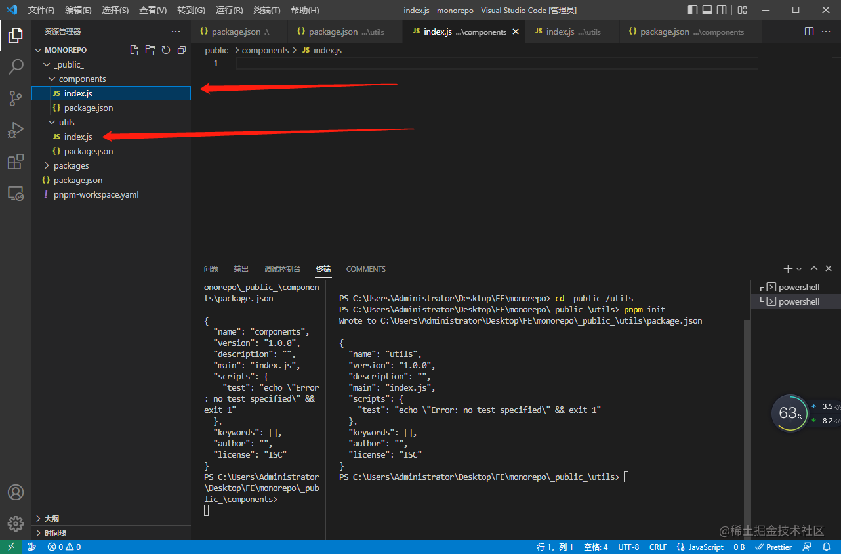841x554 pixels.
Task: Open the Run and Debug view
Action: [16, 130]
